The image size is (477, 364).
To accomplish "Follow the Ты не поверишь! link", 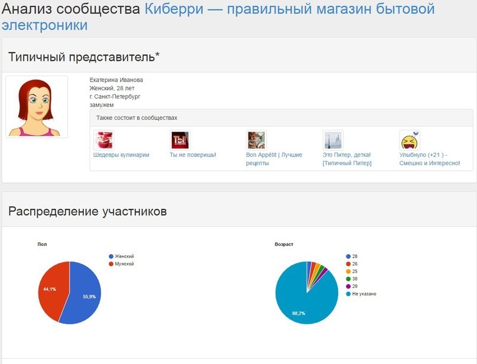I will pos(193,155).
